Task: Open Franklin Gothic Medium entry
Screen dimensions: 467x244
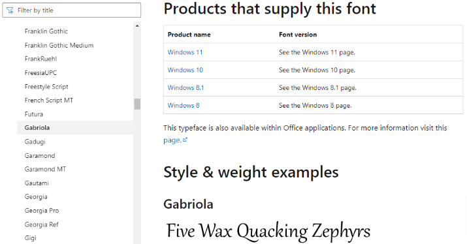Action: click(59, 45)
